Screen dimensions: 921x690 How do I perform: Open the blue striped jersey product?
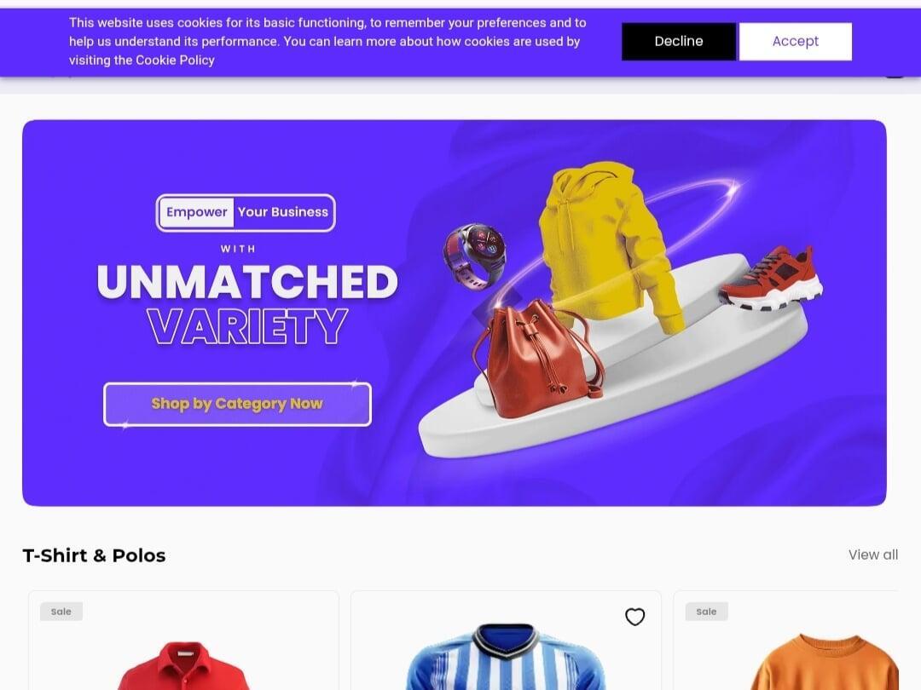pyautogui.click(x=506, y=657)
